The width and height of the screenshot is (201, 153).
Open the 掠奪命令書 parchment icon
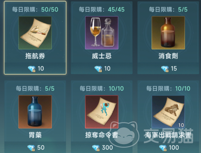(x=102, y=112)
